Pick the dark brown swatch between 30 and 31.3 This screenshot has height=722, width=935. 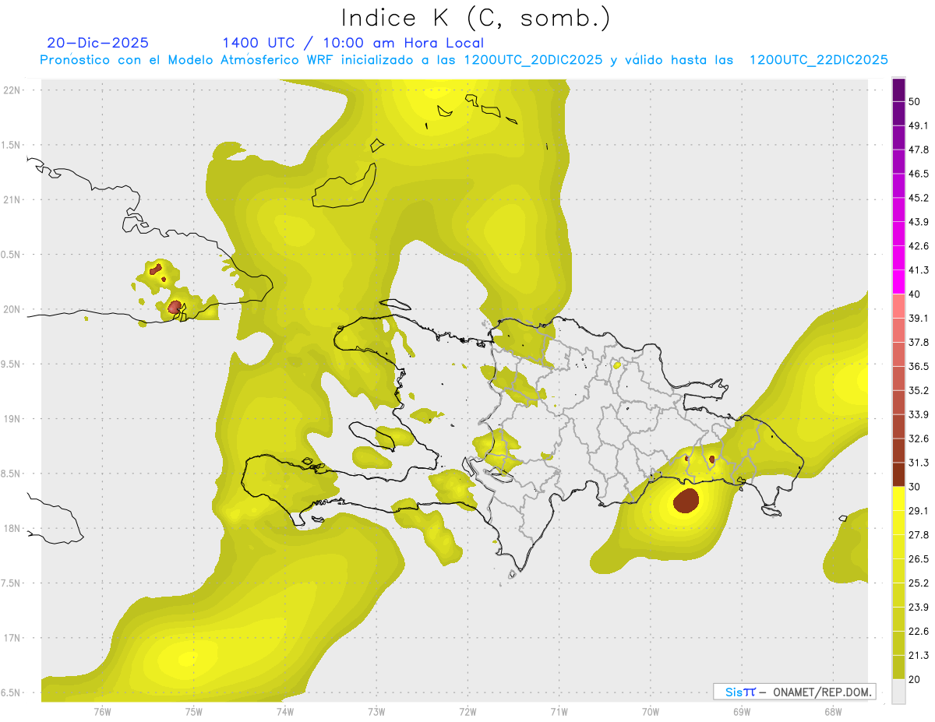[x=898, y=475]
